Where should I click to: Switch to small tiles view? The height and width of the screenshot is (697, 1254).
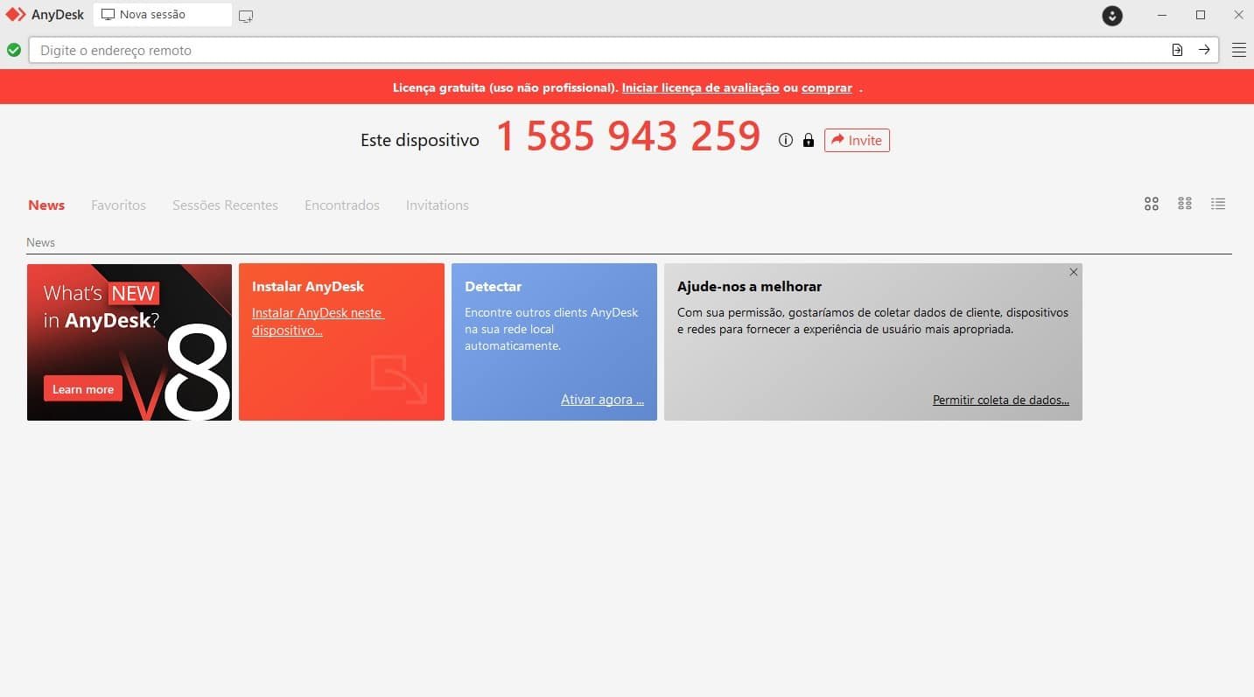(1185, 204)
